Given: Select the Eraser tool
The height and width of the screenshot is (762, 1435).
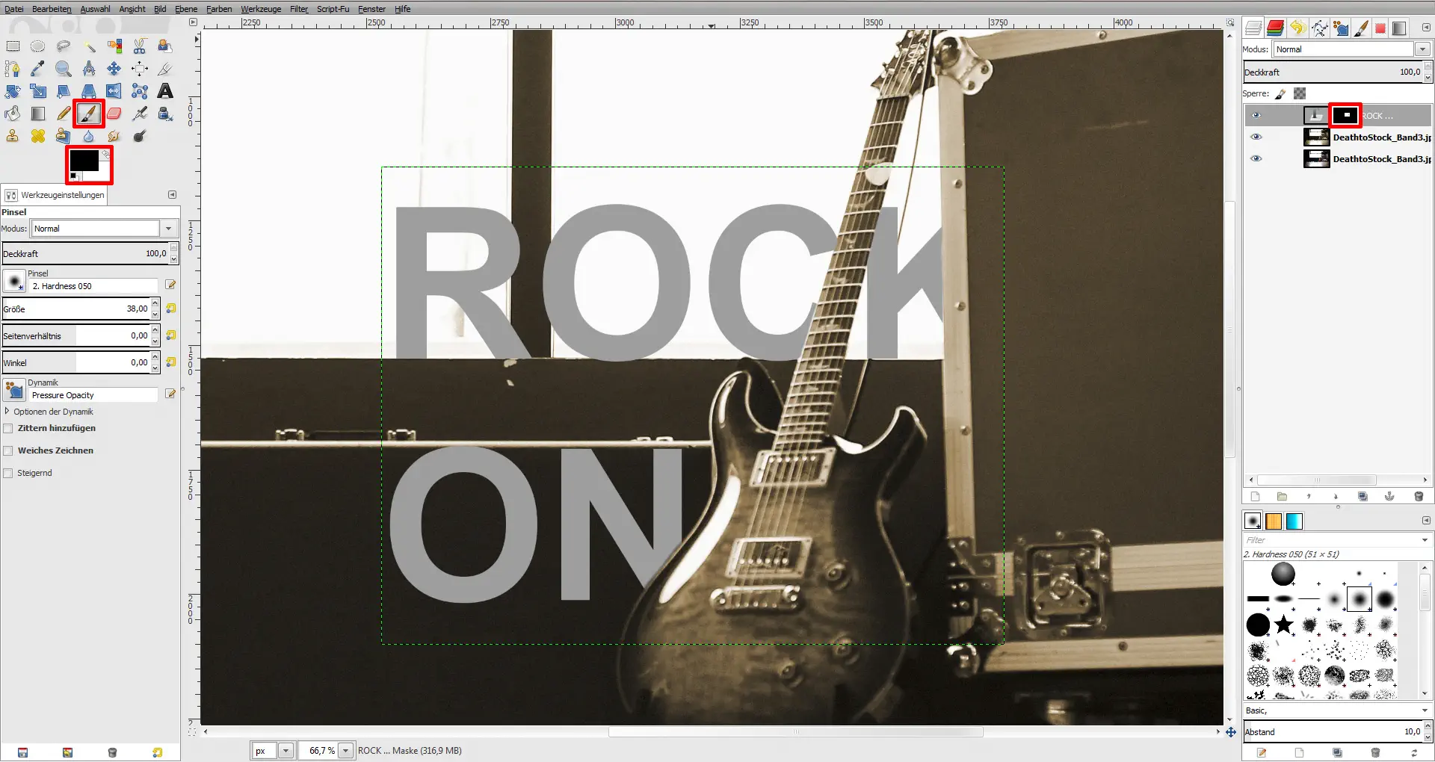Looking at the screenshot, I should tap(114, 114).
